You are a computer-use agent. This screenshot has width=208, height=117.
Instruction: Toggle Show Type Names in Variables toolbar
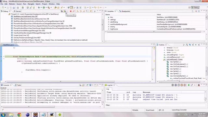[193, 11]
